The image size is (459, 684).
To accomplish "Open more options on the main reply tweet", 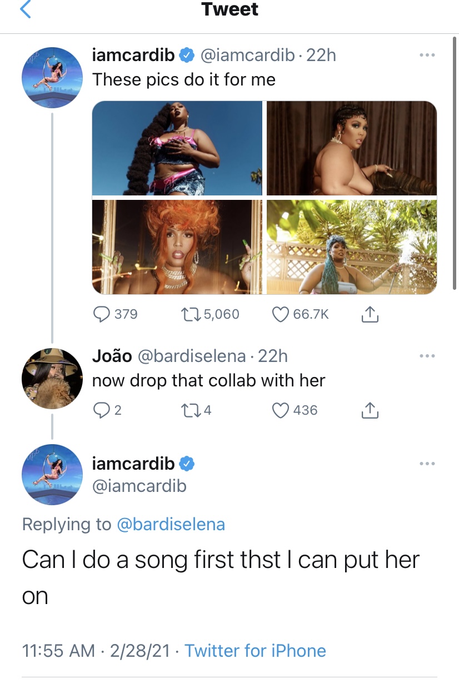I will click(427, 464).
